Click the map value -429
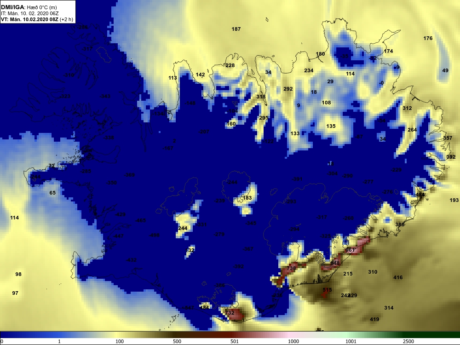Image resolution: width=460 pixels, height=345 pixels. (120, 214)
